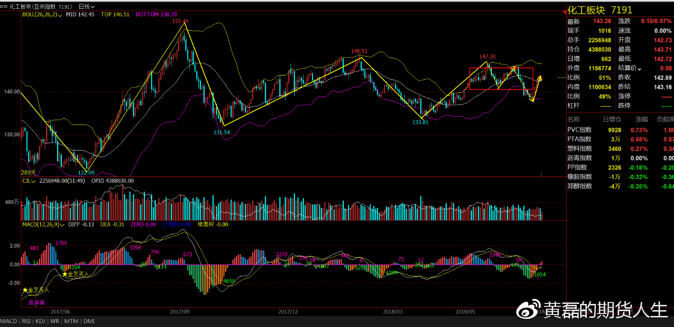Switch to the DMI indicator tab
This screenshot has height=327, width=674.
tap(89, 321)
